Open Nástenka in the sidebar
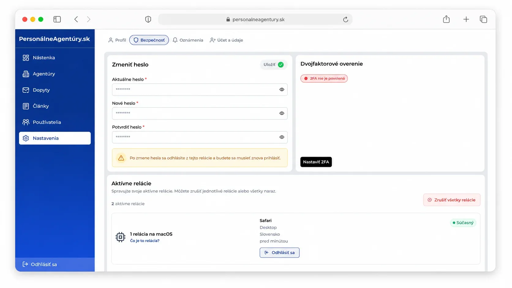Image resolution: width=512 pixels, height=288 pixels. (55, 58)
